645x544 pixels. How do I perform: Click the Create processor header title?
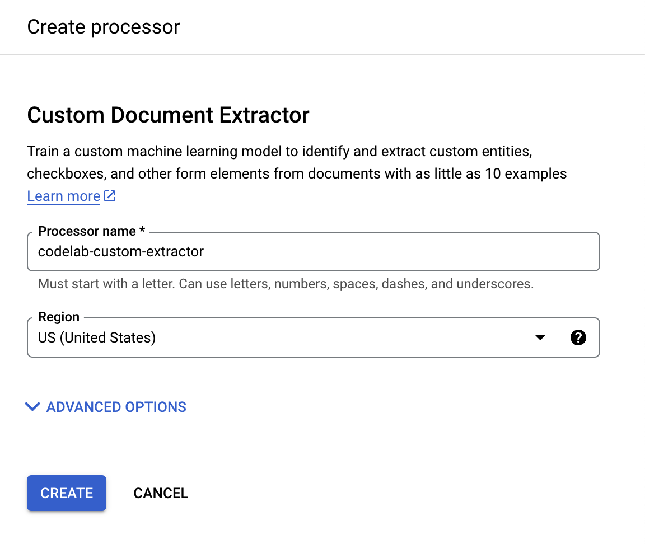[x=104, y=26]
